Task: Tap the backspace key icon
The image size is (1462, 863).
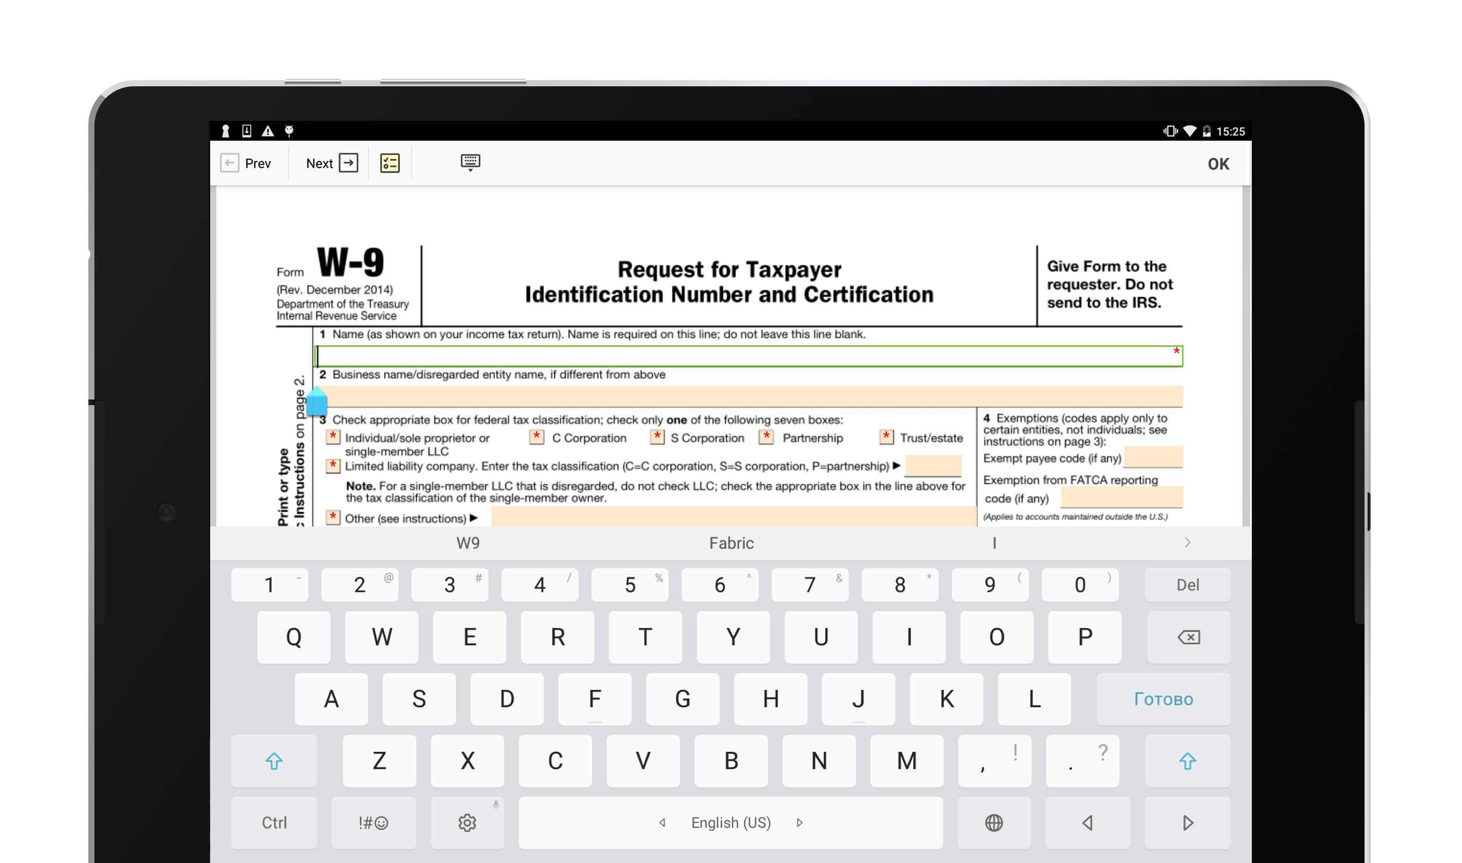Action: tap(1188, 638)
